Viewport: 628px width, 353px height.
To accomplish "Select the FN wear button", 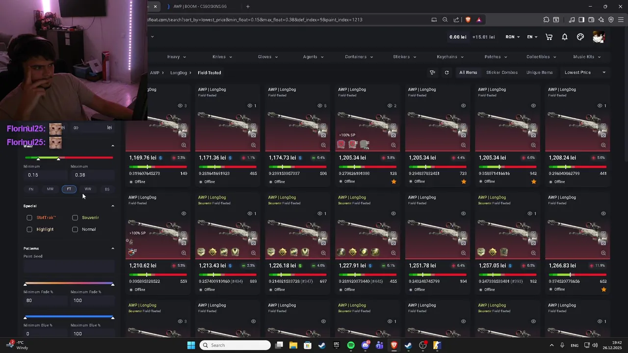I will click(31, 189).
